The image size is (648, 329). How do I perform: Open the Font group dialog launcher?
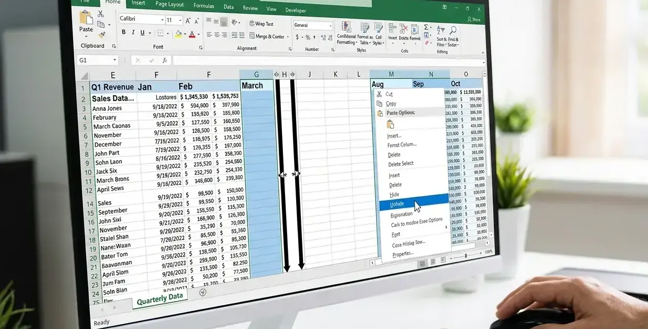pos(201,47)
